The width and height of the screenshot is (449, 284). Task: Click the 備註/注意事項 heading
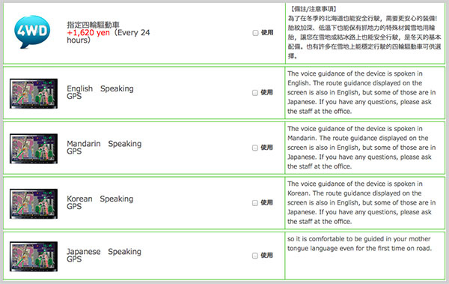point(313,9)
